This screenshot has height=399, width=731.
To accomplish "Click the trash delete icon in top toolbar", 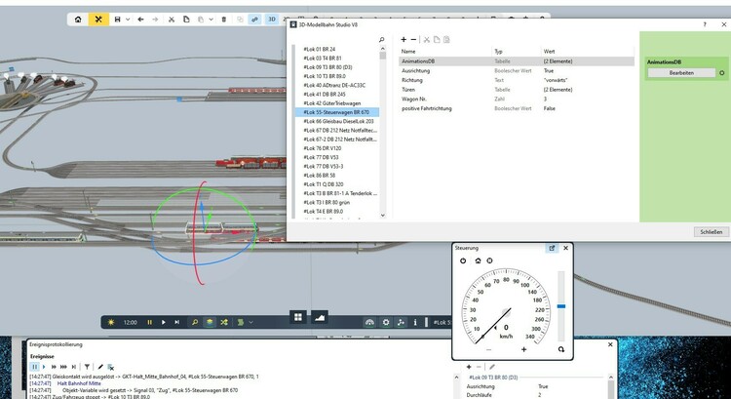I will pyautogui.click(x=224, y=19).
